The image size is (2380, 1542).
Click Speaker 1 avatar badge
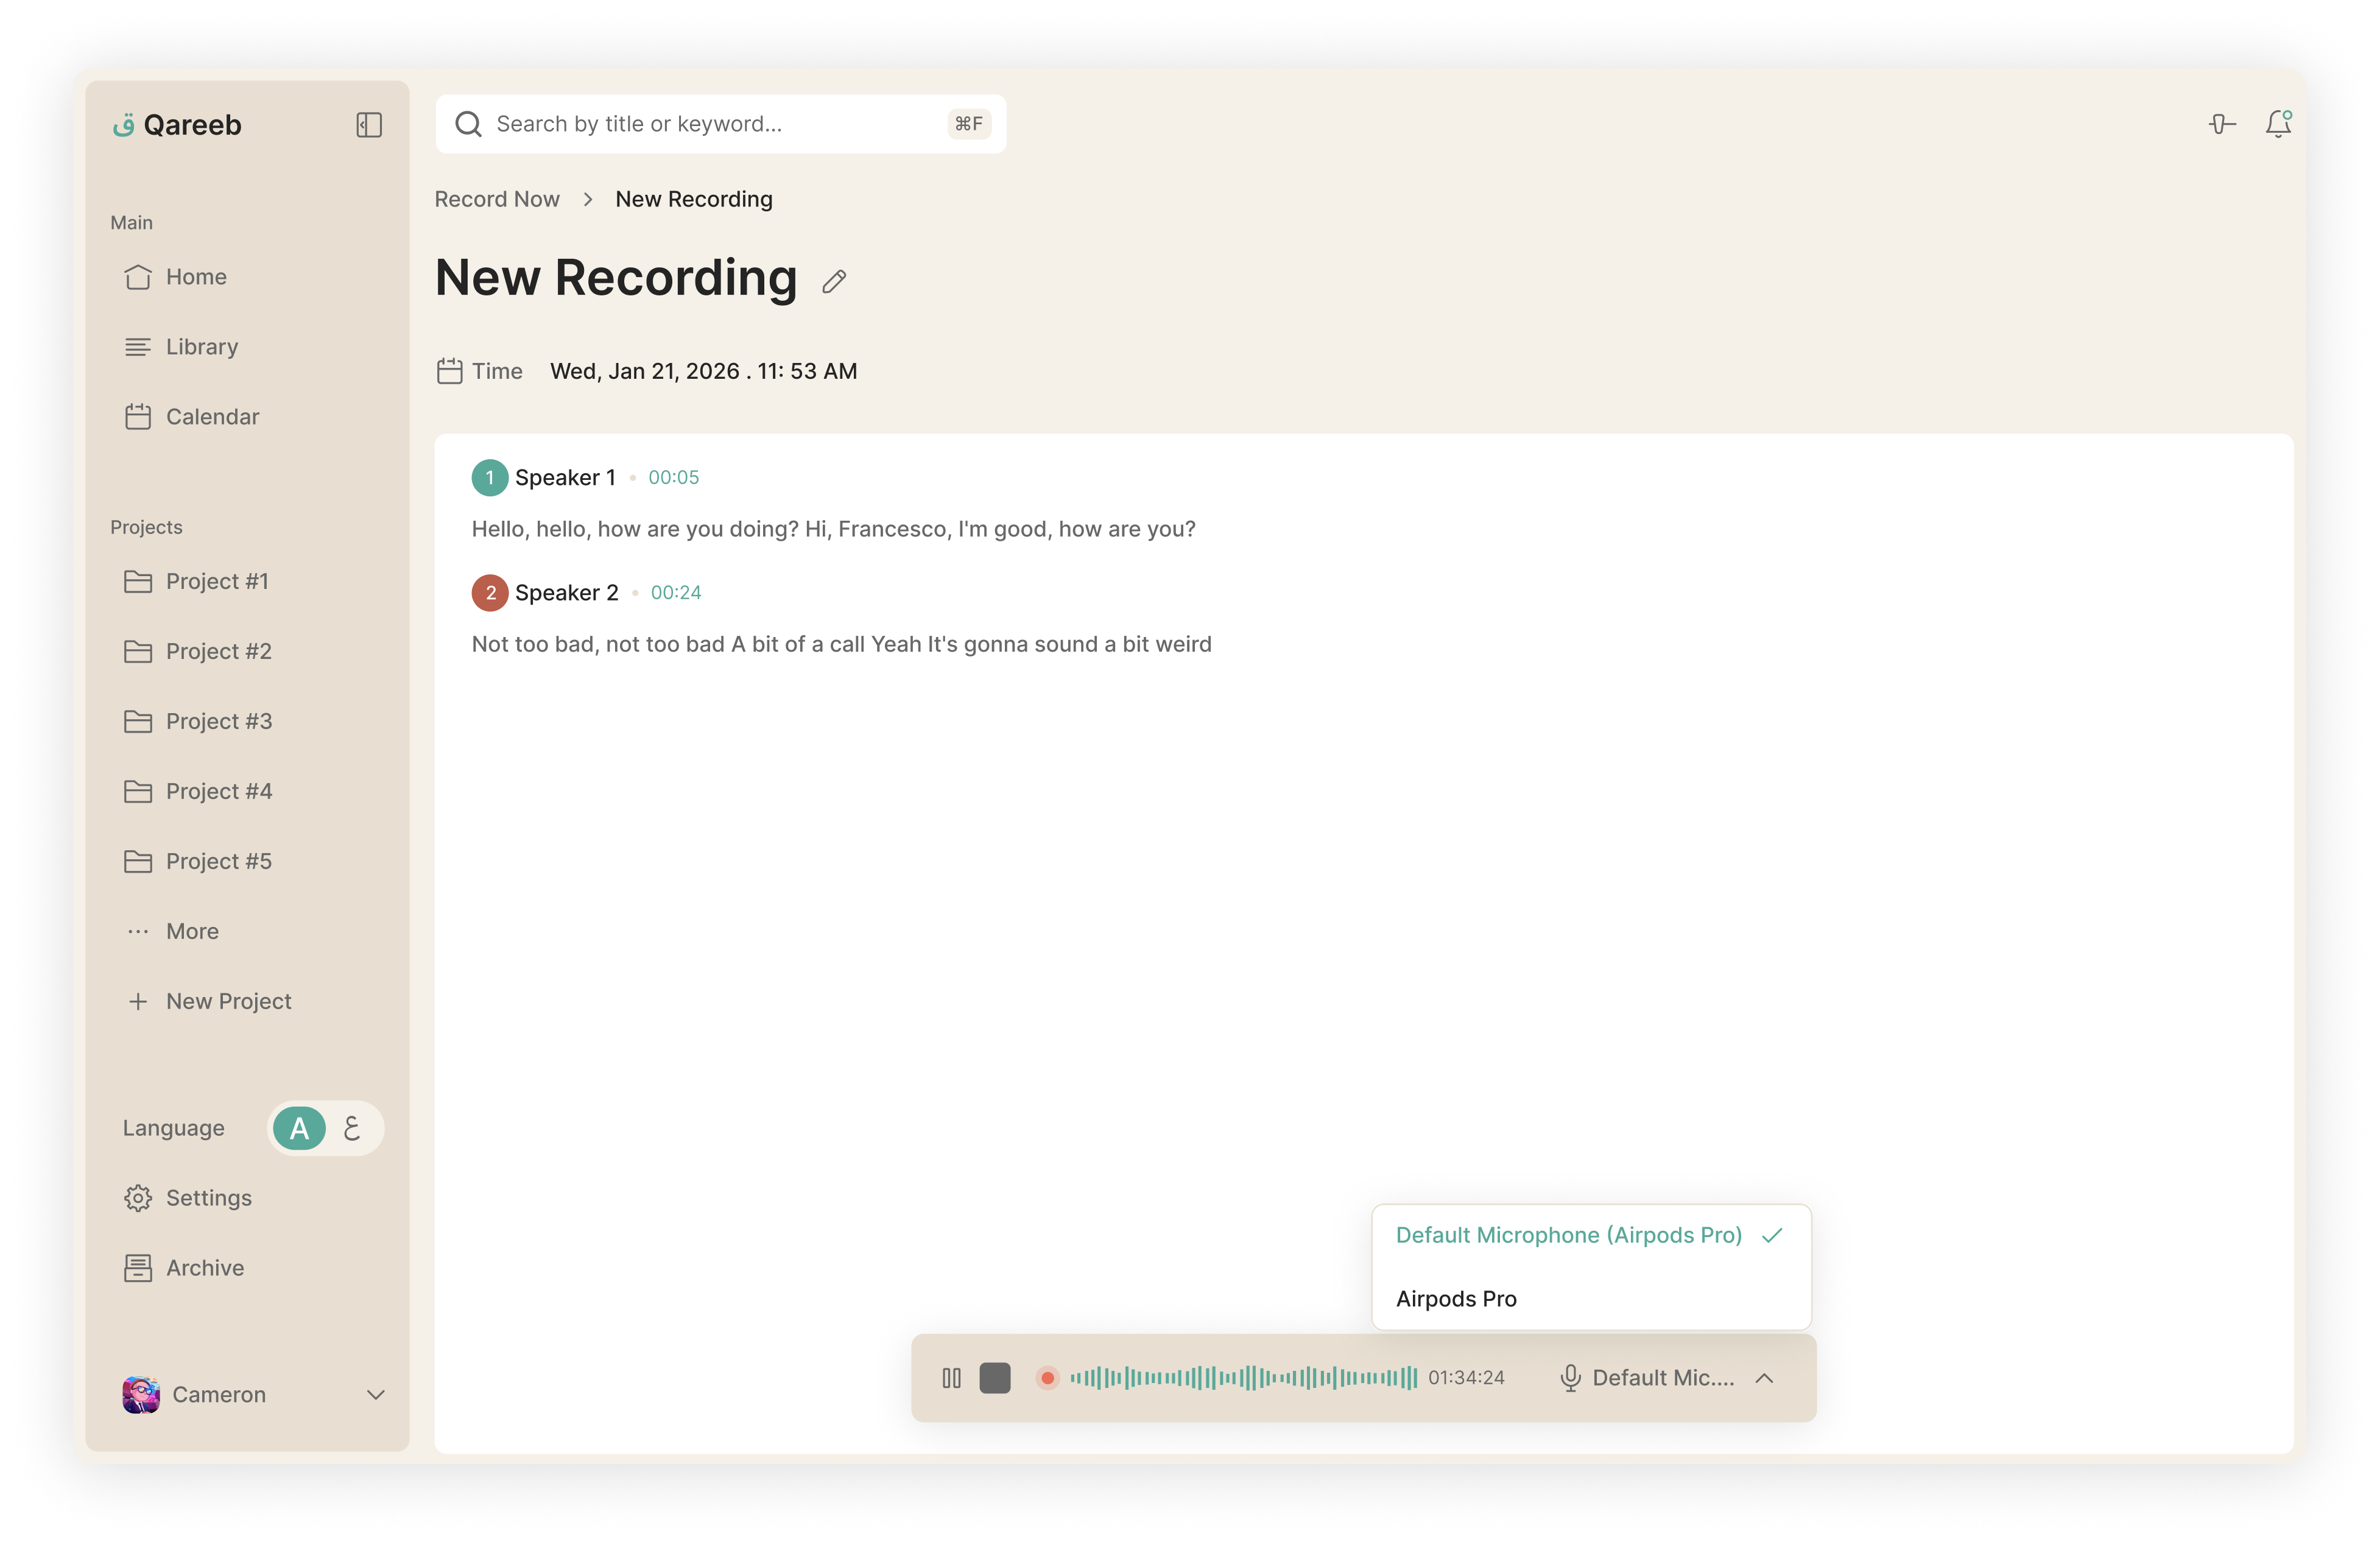pos(490,478)
